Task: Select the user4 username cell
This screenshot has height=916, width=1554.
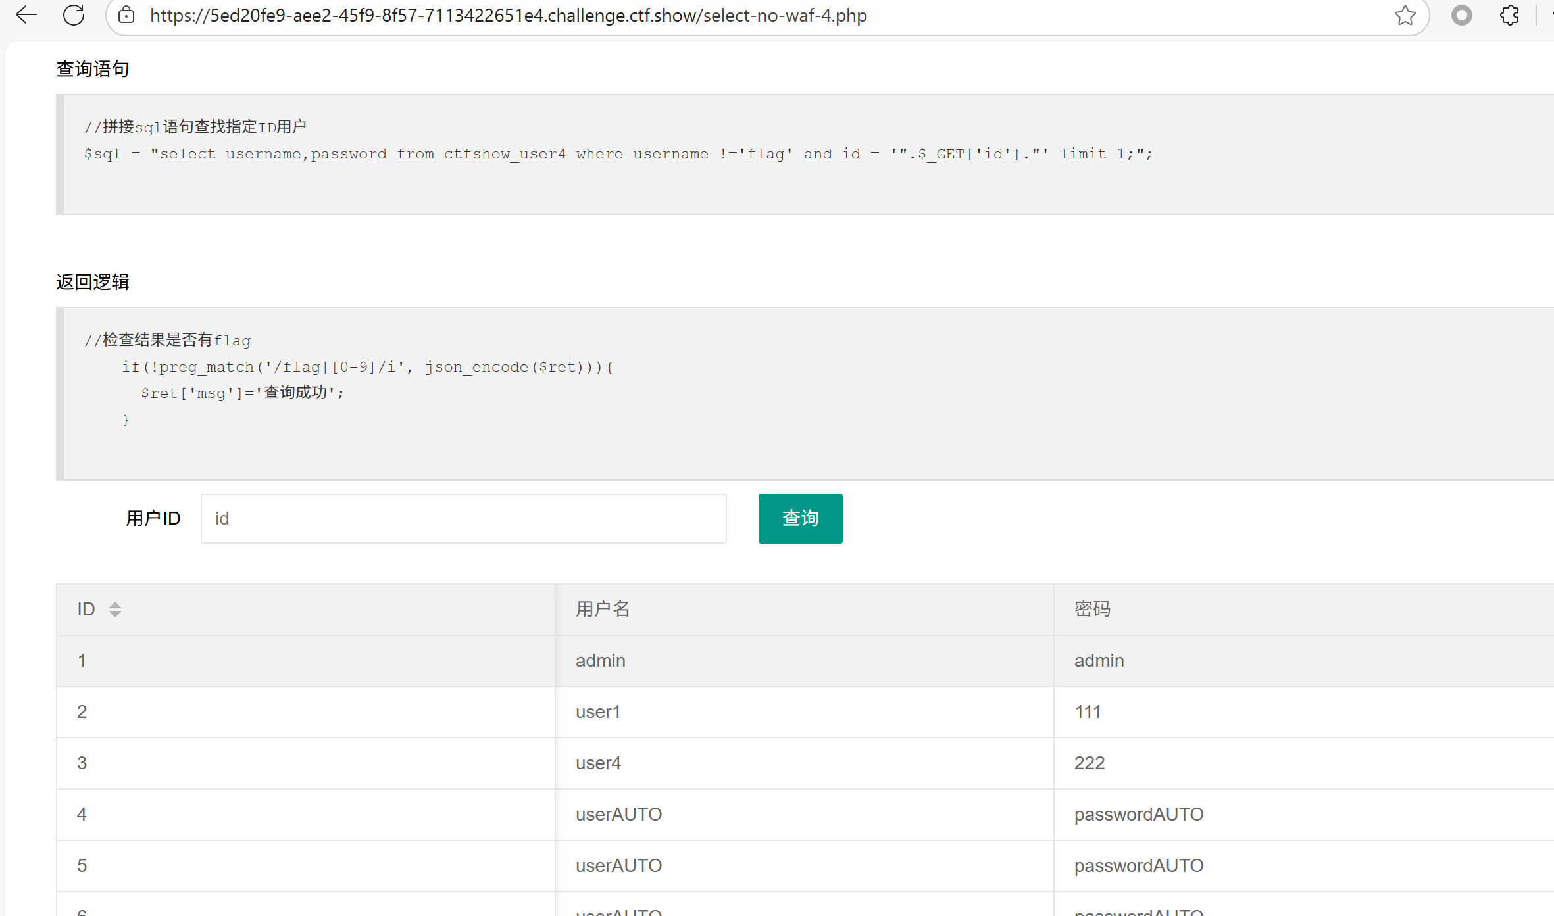Action: click(x=597, y=763)
